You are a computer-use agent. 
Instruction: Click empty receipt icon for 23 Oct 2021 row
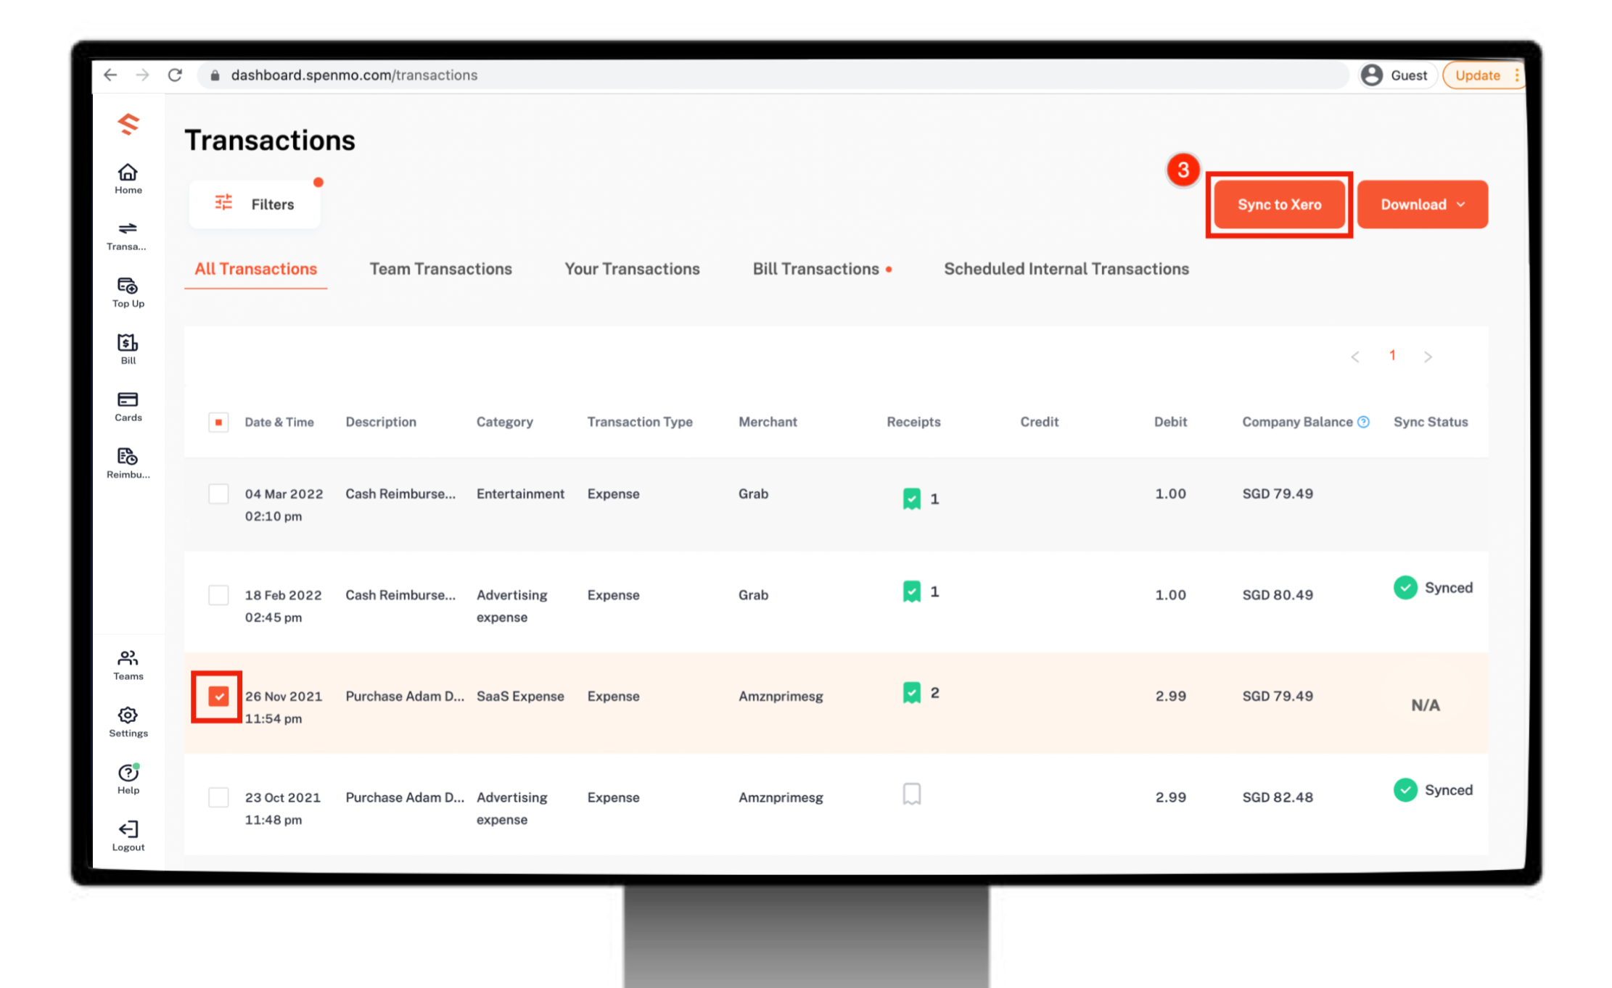(912, 794)
